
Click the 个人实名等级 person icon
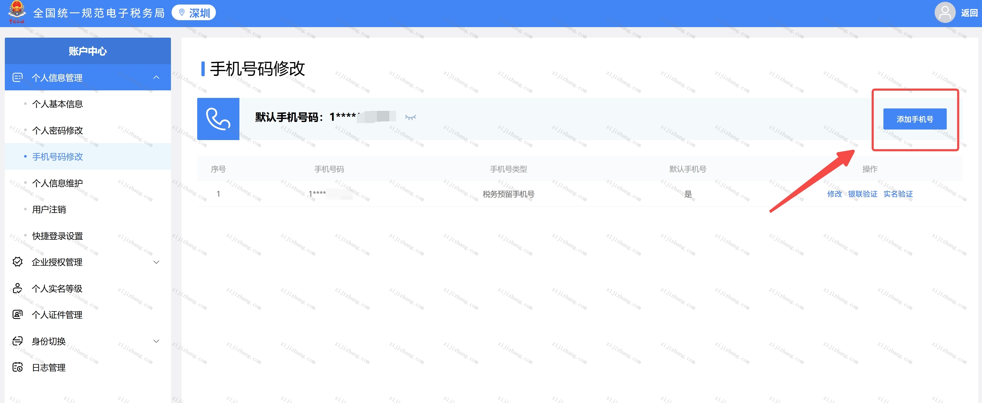(x=17, y=288)
